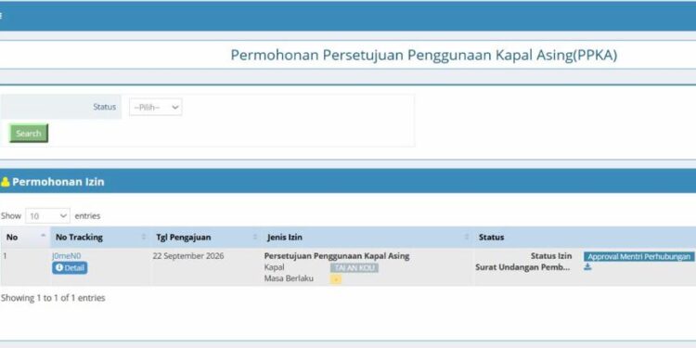Click the yellow Masa Berlaku badge
This screenshot has width=696, height=348.
coord(336,279)
